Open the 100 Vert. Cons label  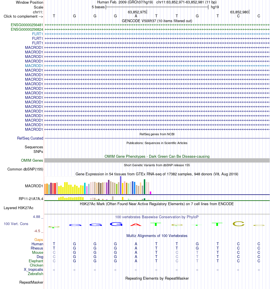point(16,224)
